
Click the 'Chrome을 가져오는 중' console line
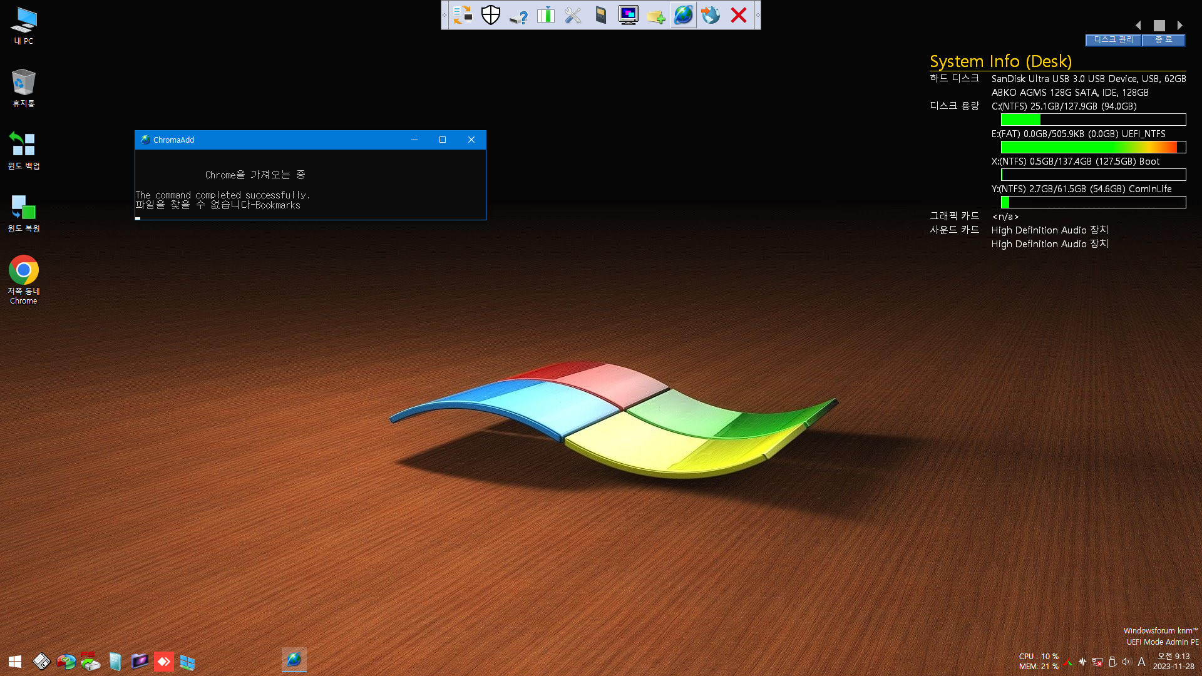[x=255, y=175]
